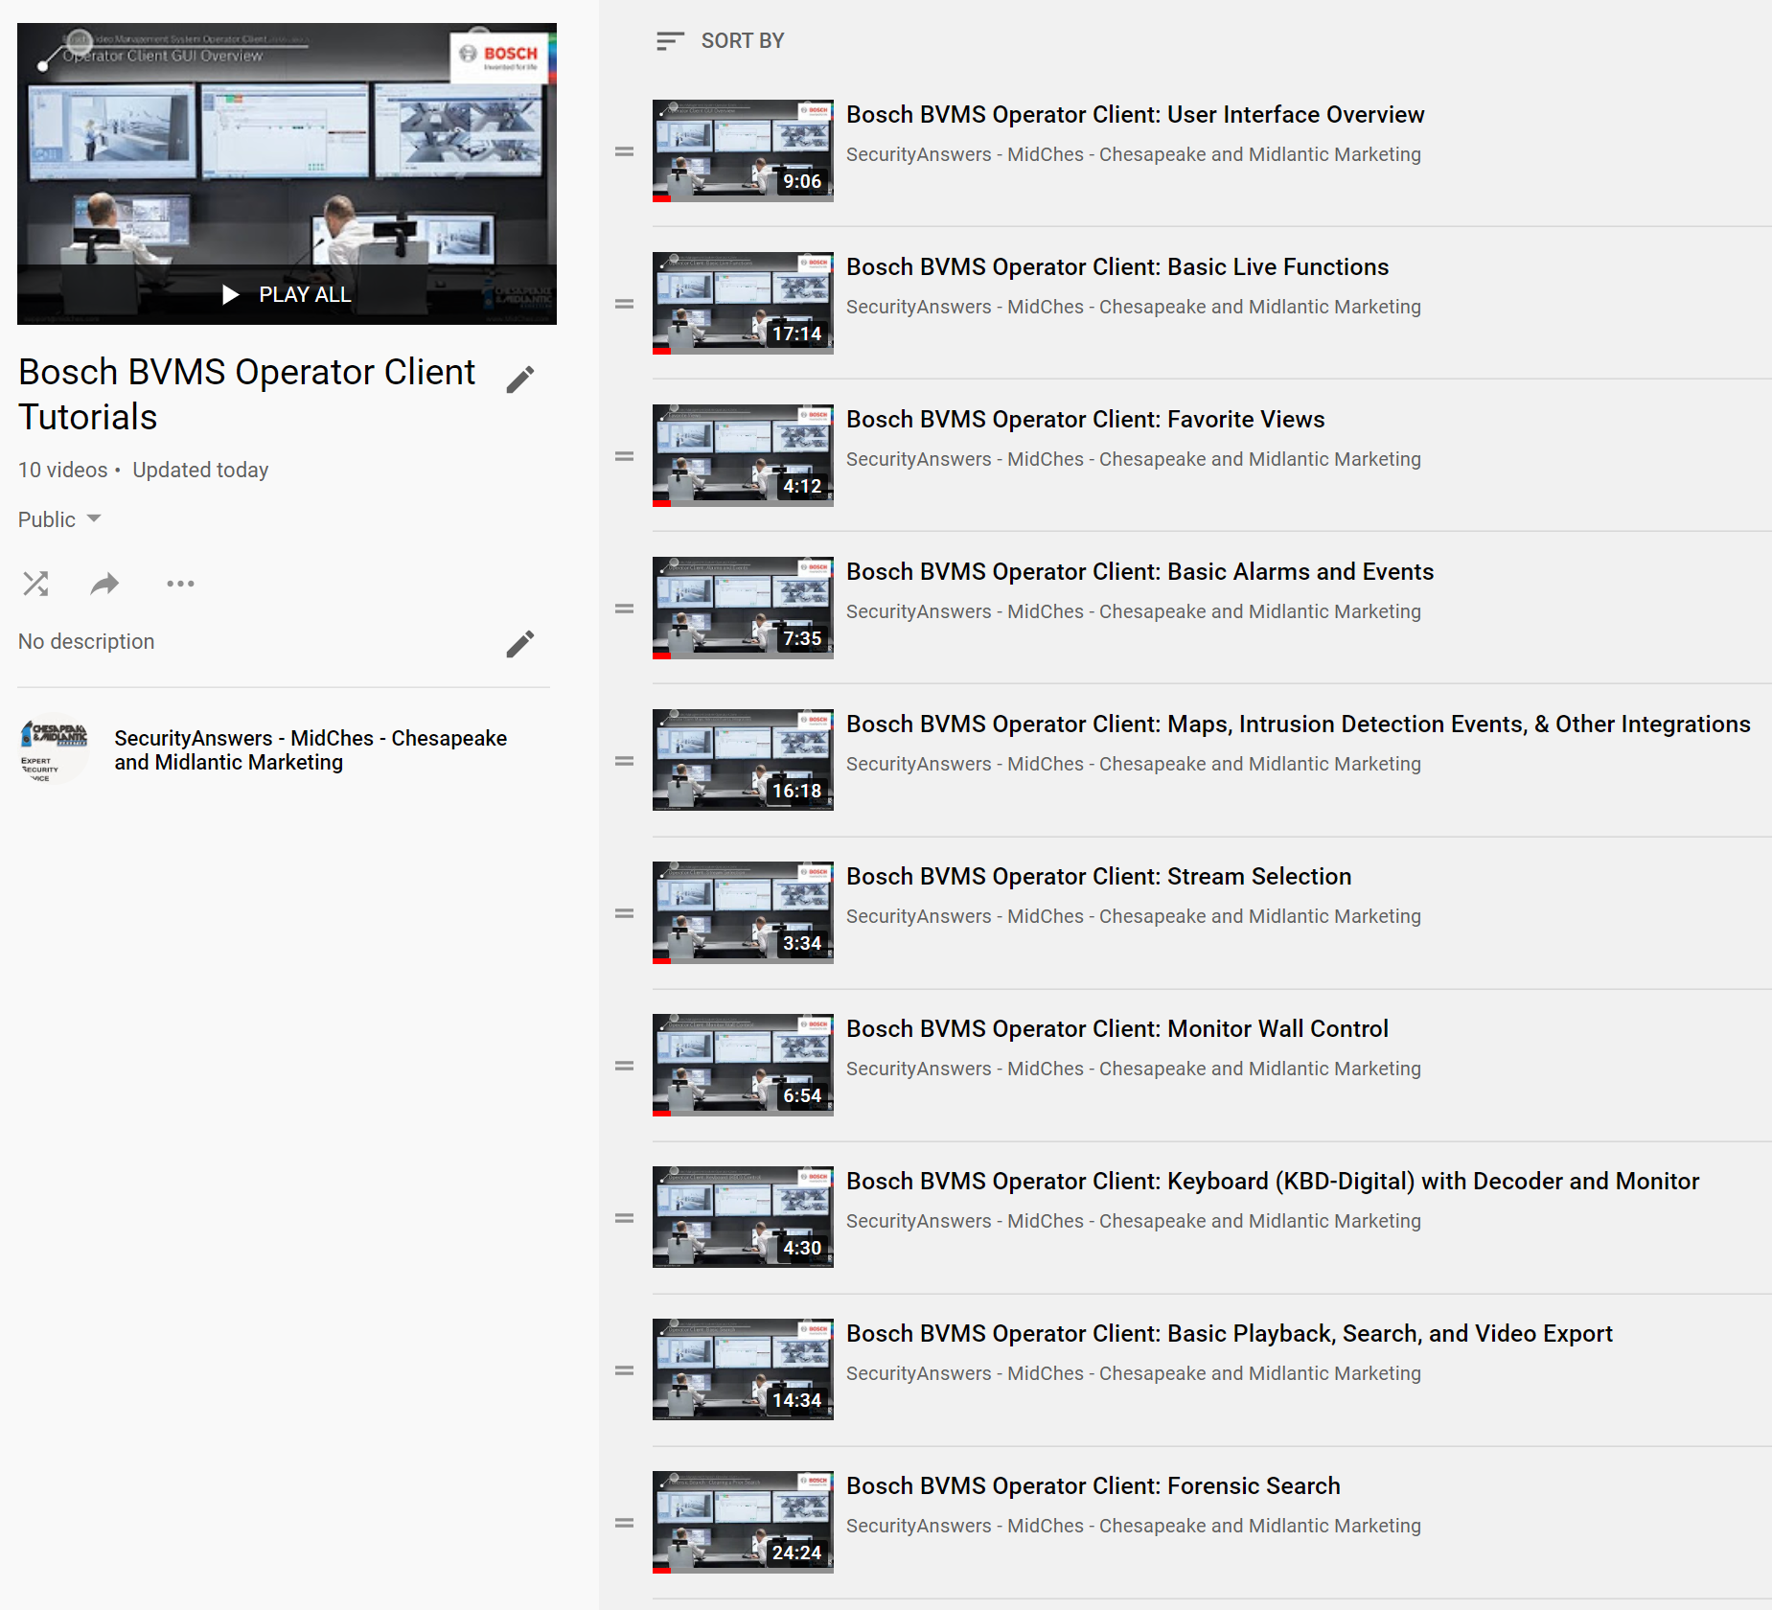
Task: Select the Favorite Views video title
Action: click(1085, 419)
